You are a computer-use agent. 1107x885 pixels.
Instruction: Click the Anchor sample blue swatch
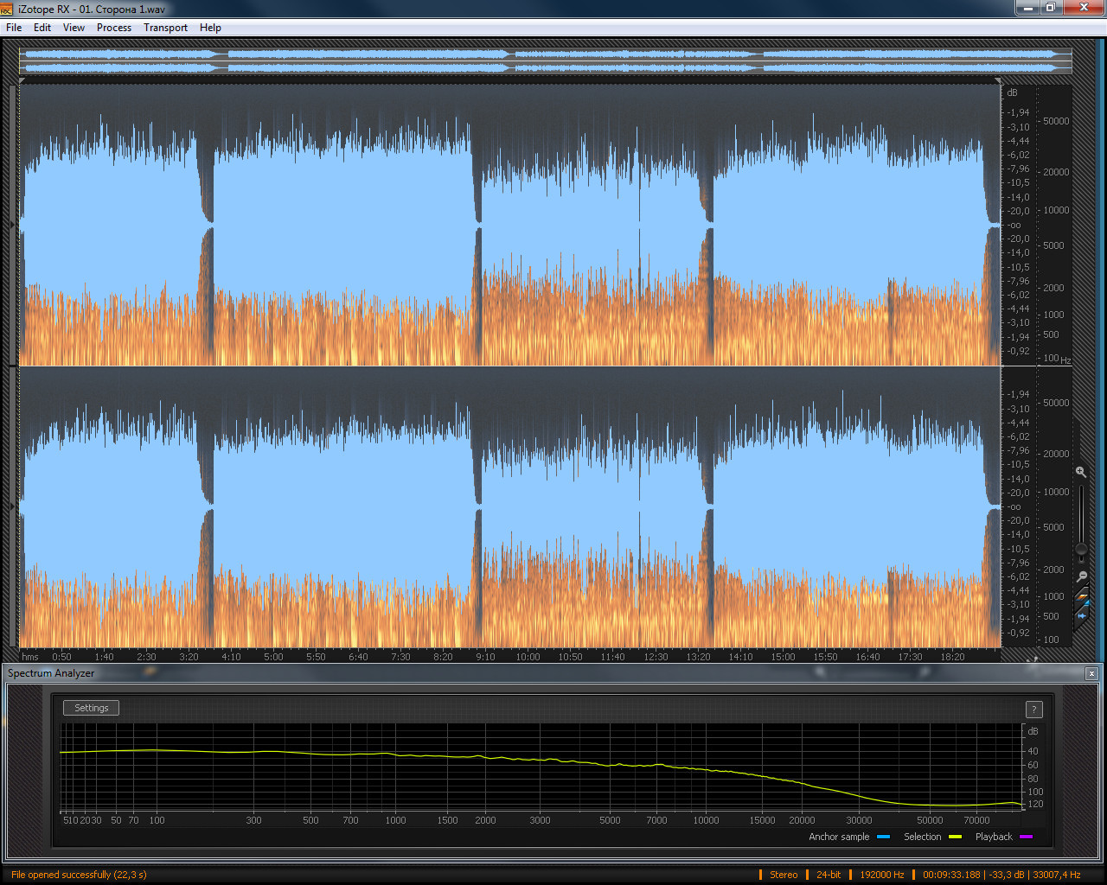883,837
